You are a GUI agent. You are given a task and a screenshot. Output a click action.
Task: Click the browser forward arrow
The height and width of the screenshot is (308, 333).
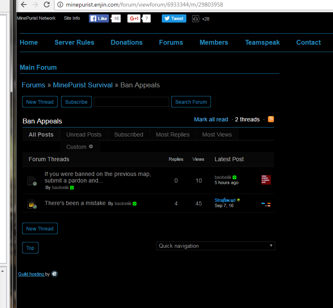tap(35, 5)
